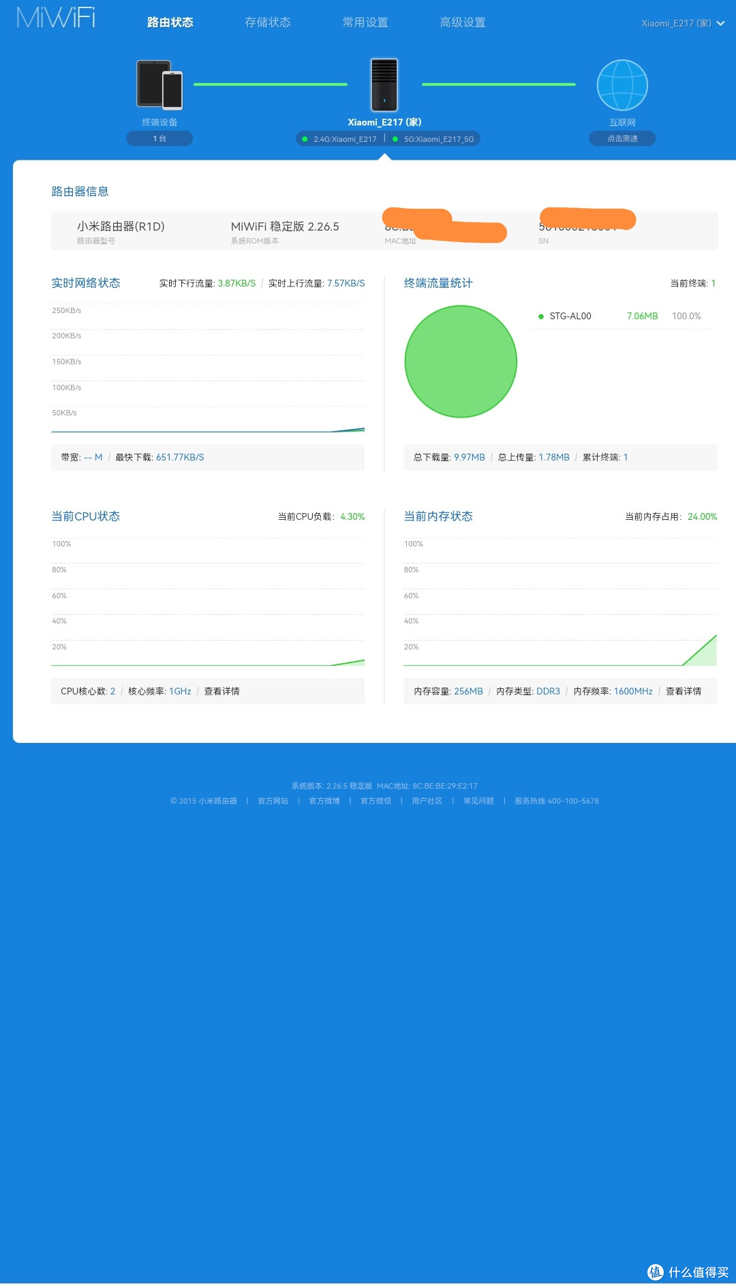Expand the Xiaomi_E217 (家) account dropdown
The image size is (736, 1288).
click(683, 23)
